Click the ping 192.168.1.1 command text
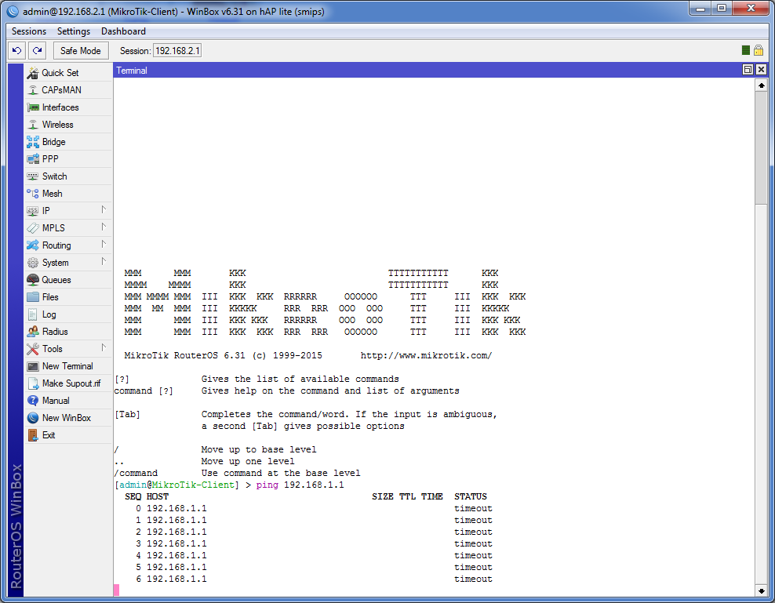This screenshot has height=603, width=775. (x=300, y=485)
